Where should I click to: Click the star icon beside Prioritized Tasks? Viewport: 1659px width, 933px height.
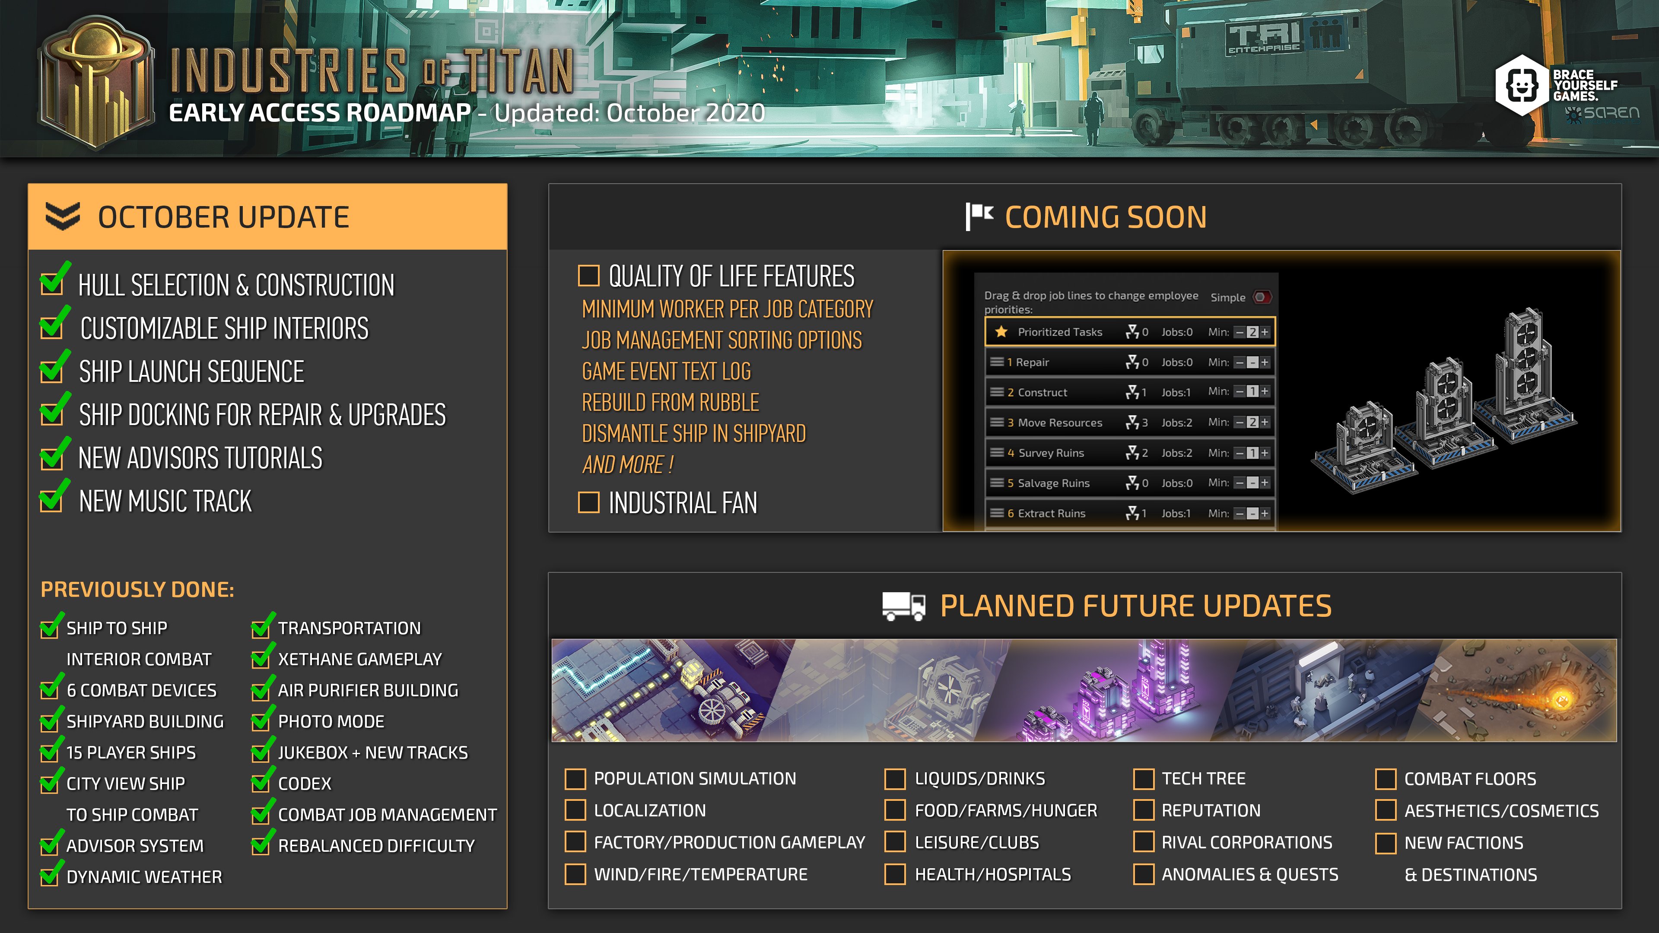point(1001,332)
